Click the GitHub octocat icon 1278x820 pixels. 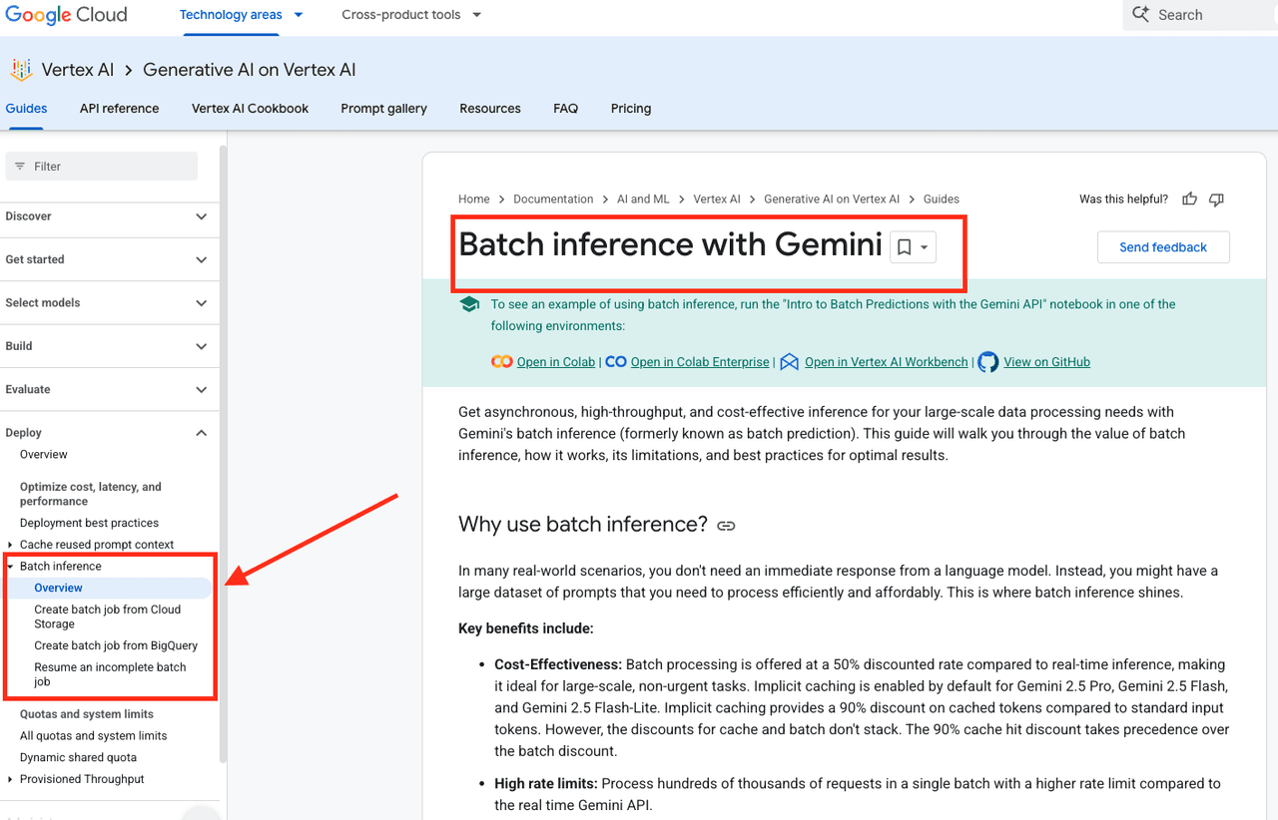coord(987,362)
